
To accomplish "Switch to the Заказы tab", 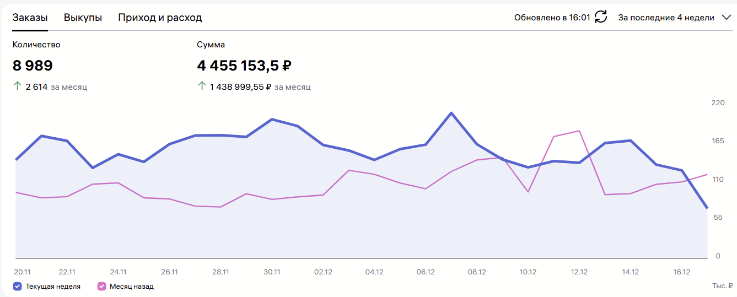I will pyautogui.click(x=30, y=18).
